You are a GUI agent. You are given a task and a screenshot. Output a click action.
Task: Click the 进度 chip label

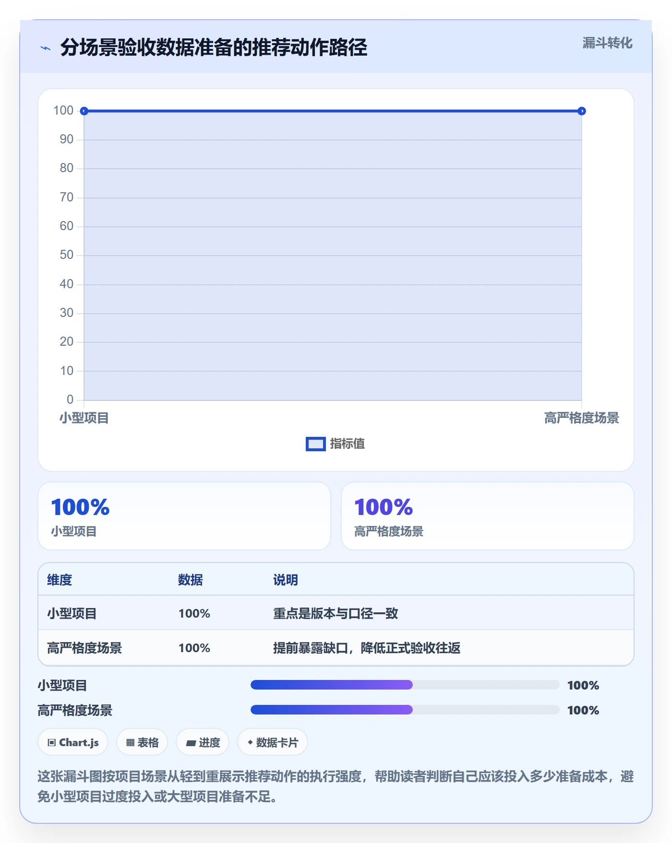(209, 743)
